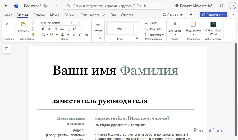Click the Cut scissors icon
238x140 pixels.
pyautogui.click(x=33, y=23)
